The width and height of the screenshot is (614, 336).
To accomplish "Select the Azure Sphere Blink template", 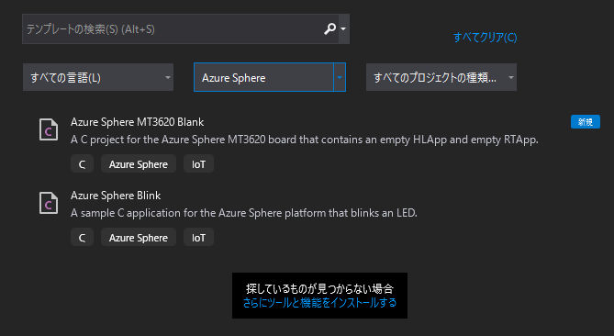I will [x=116, y=195].
